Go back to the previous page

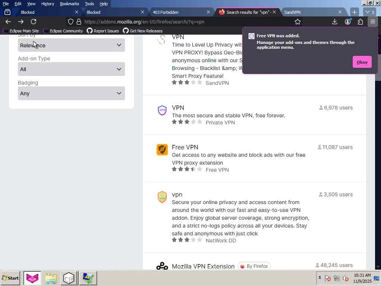coord(8,22)
